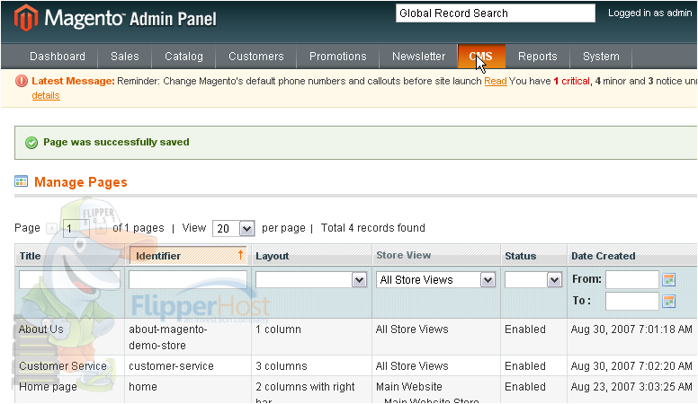
Task: Sort the grid by Layout column
Action: coord(272,256)
